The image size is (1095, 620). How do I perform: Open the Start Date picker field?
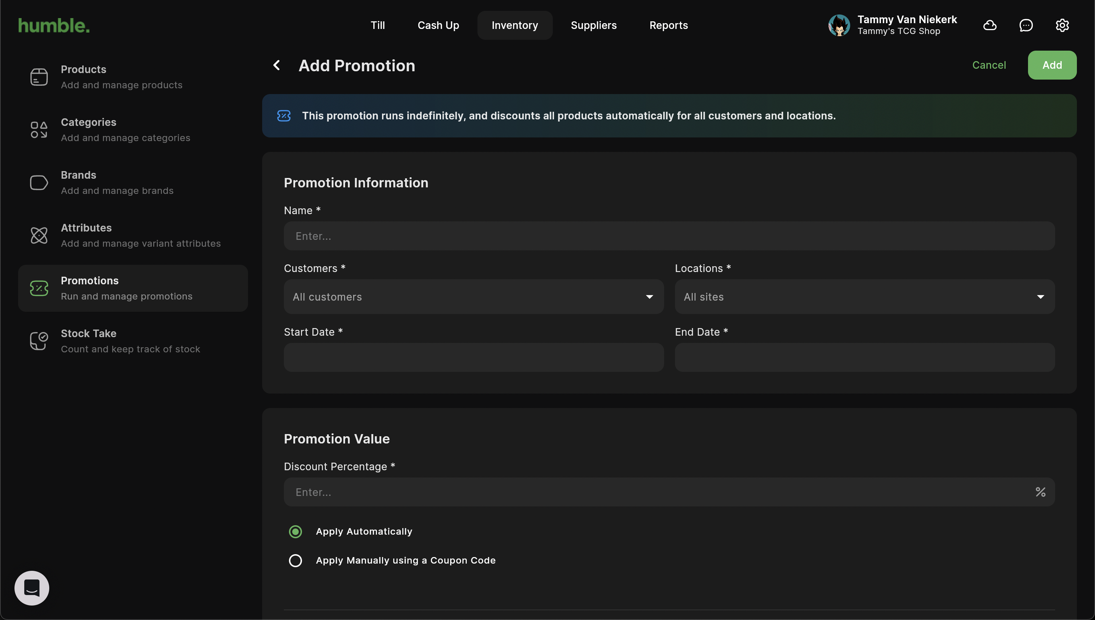(474, 358)
